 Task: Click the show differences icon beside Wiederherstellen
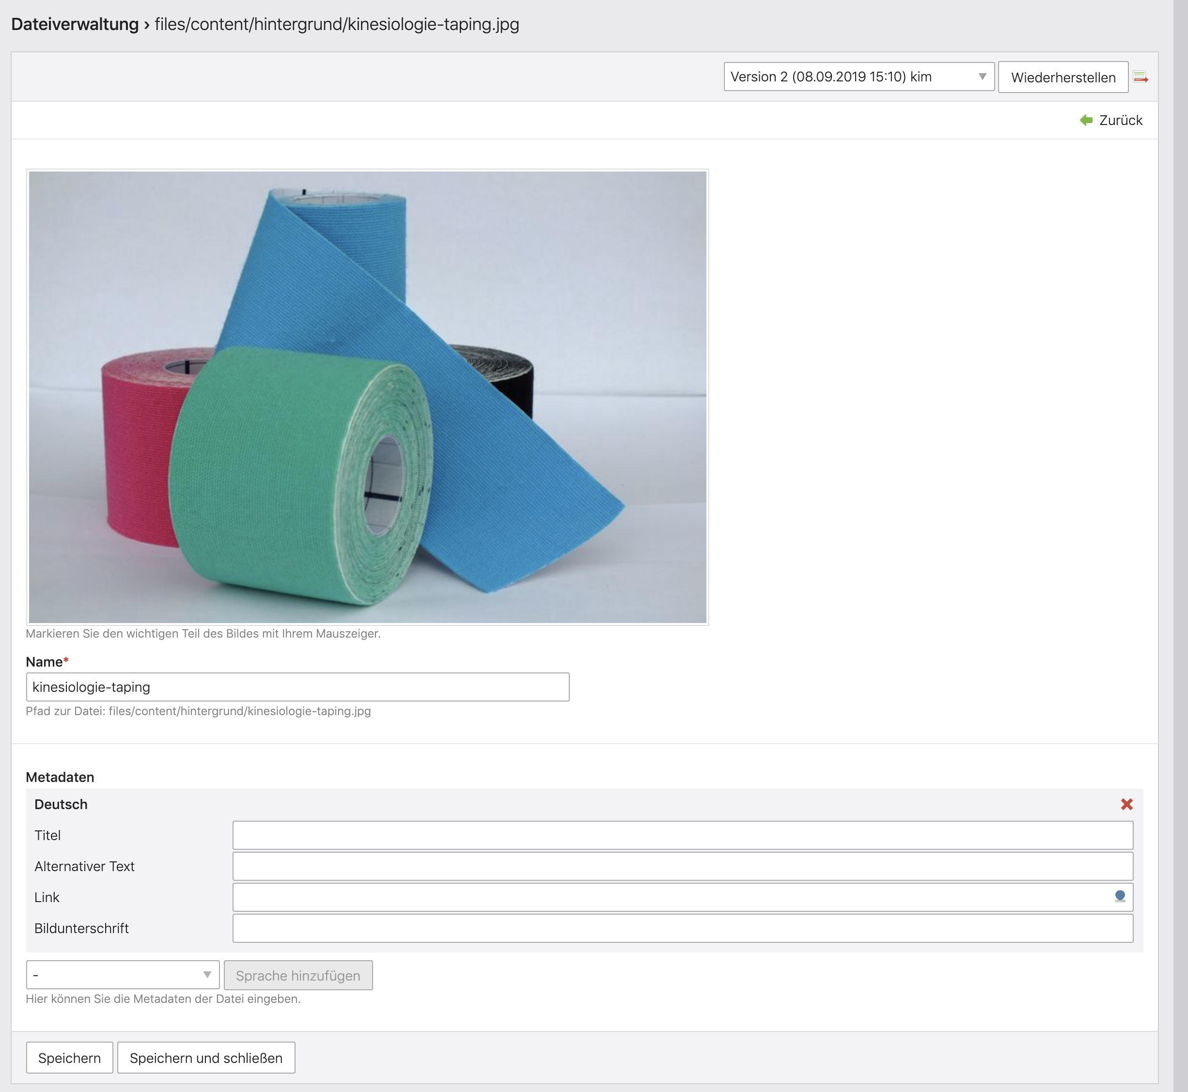[x=1140, y=77]
